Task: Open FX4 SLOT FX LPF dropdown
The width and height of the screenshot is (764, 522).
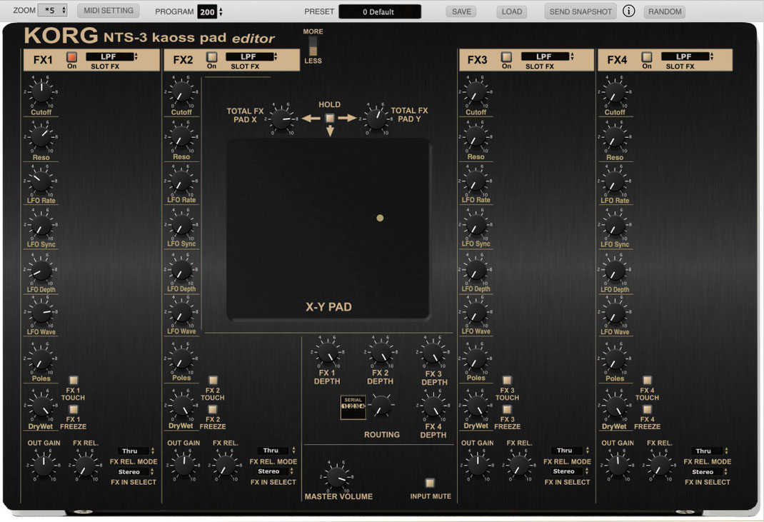Action: [687, 56]
